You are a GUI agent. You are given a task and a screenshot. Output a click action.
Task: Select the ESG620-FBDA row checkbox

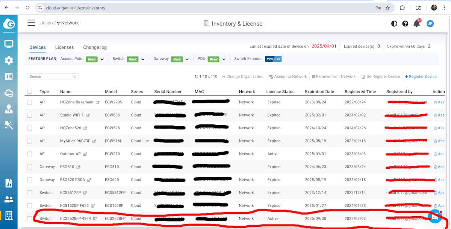30,180
